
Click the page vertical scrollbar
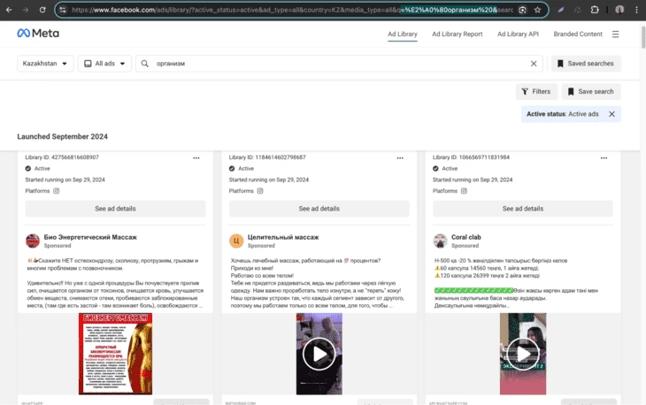[x=643, y=37]
